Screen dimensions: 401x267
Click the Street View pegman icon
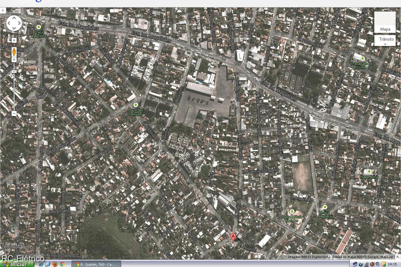coord(14,51)
